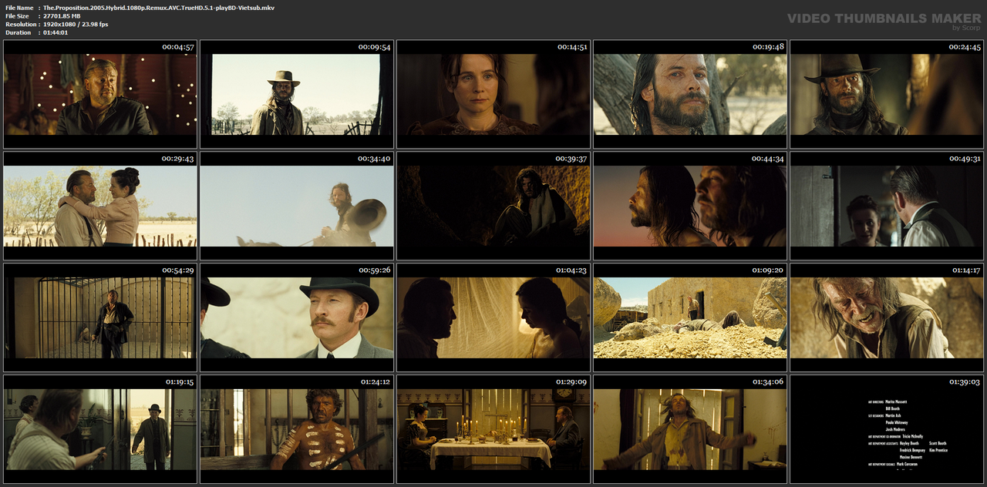Choose the painted man frame at 01:24:12
This screenshot has height=487, width=987.
297,429
